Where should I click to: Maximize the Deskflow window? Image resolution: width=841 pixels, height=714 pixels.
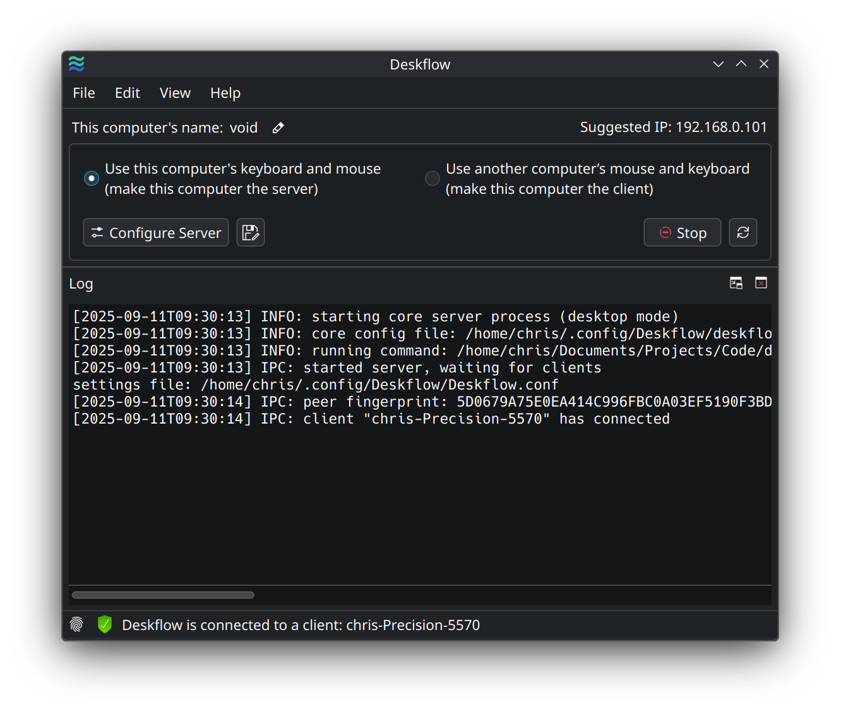click(x=741, y=64)
